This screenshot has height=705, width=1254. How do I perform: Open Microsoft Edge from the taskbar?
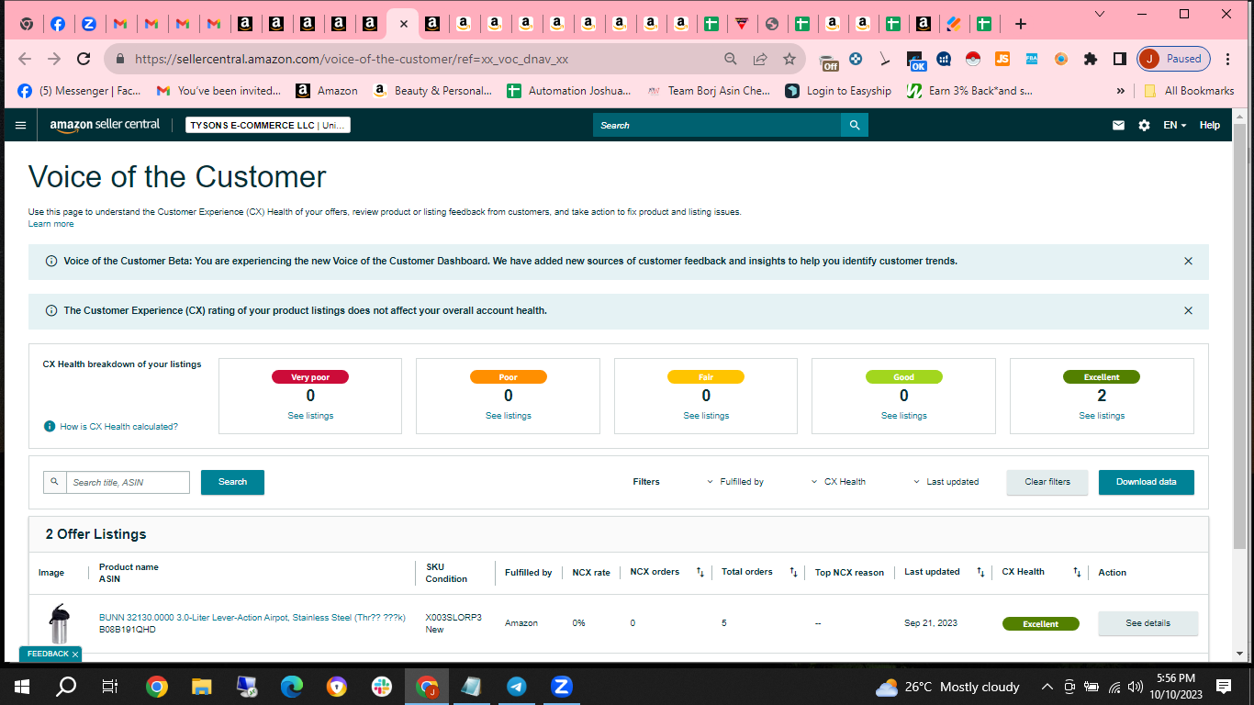[291, 687]
